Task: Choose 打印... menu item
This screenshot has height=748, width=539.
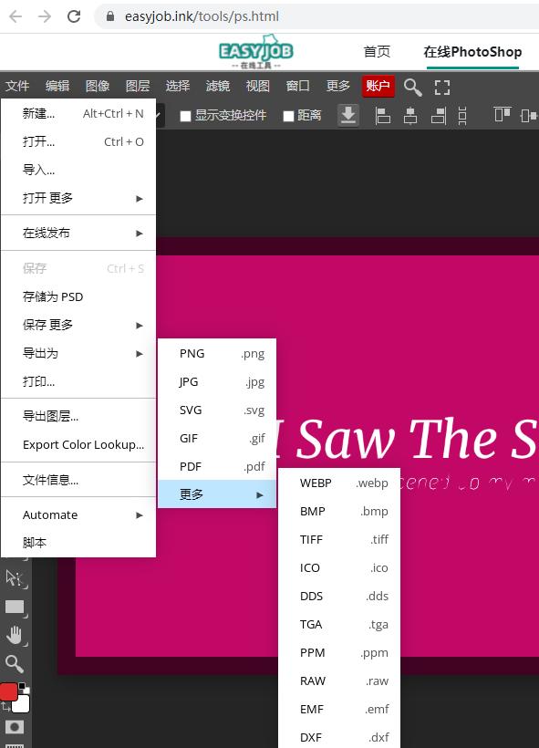Action: tap(78, 381)
